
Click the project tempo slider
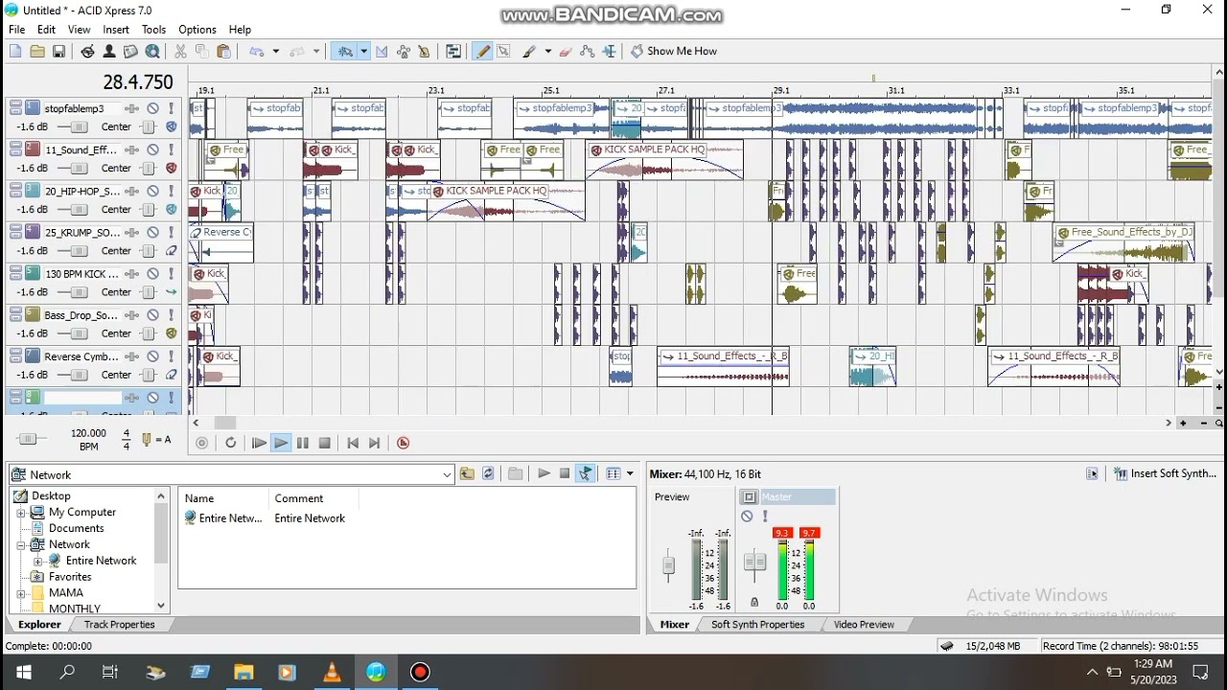pos(28,439)
